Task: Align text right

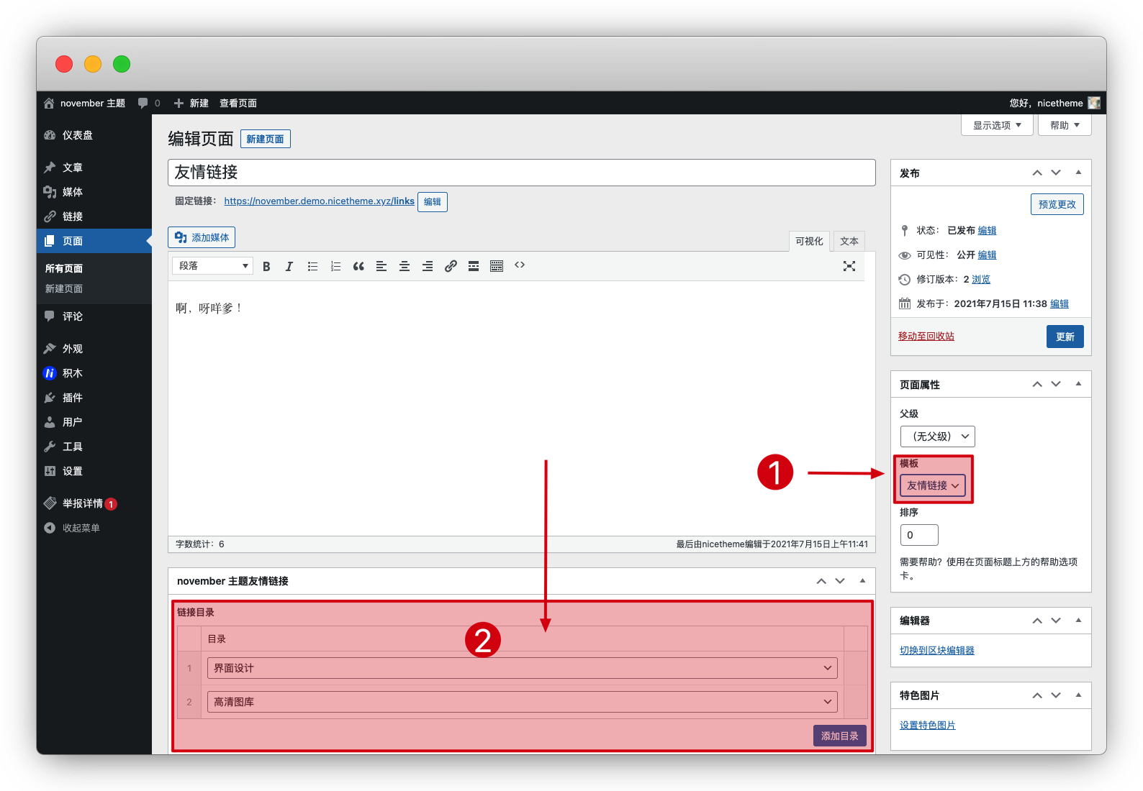Action: 428,266
